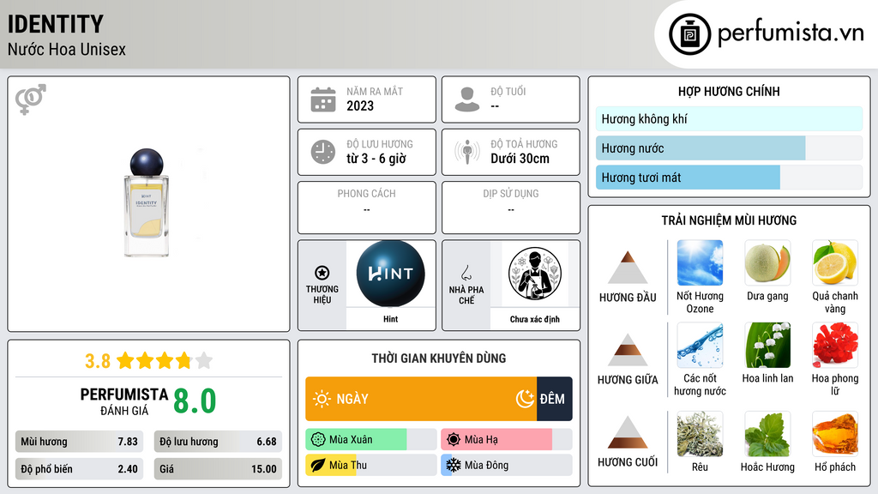Click the longevity value từ 3 - 6 giờ

pyautogui.click(x=376, y=159)
